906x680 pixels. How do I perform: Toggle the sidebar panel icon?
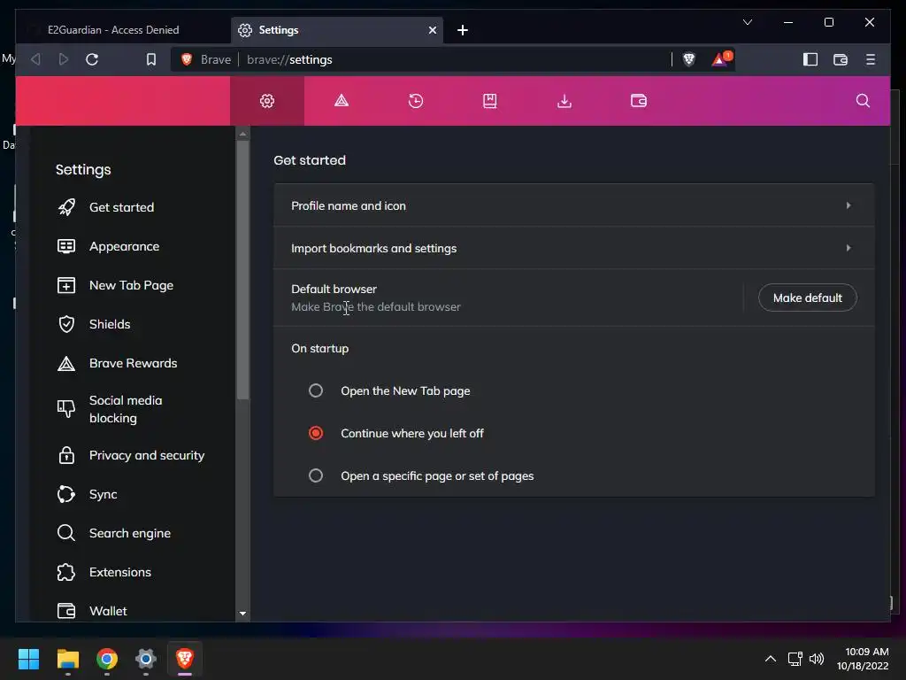[810, 59]
